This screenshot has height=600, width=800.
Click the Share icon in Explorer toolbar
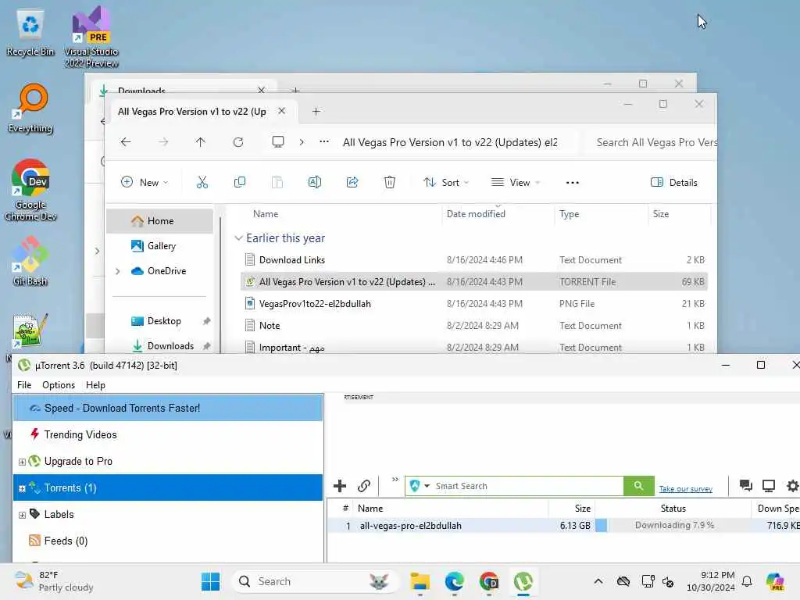352,182
